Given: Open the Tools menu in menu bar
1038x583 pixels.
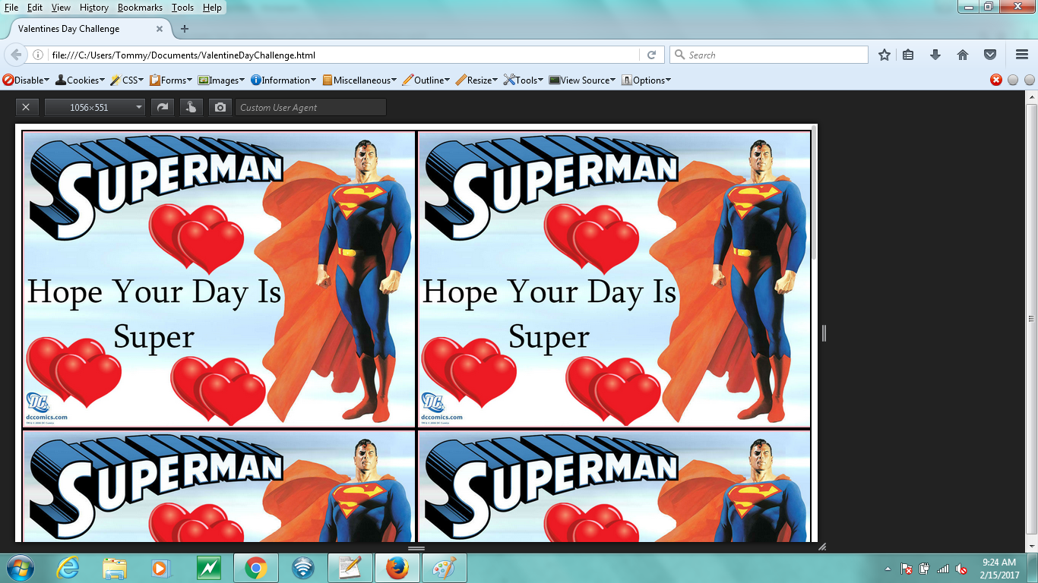Looking at the screenshot, I should (x=182, y=8).
